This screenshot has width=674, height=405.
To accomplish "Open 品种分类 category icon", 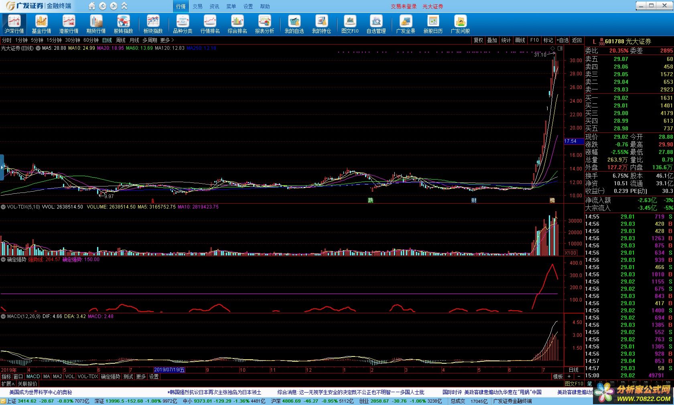I will tap(183, 24).
